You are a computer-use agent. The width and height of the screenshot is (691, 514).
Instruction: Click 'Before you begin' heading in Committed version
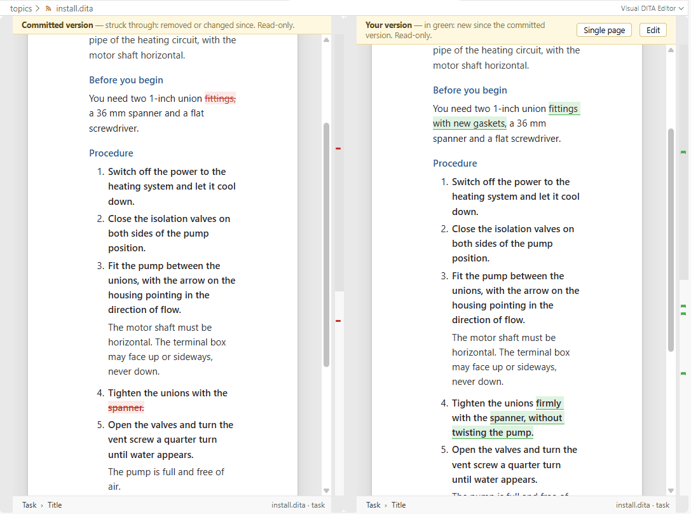click(126, 80)
